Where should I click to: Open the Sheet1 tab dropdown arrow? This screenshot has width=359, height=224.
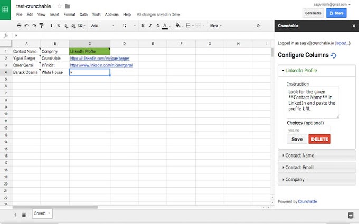(x=49, y=213)
